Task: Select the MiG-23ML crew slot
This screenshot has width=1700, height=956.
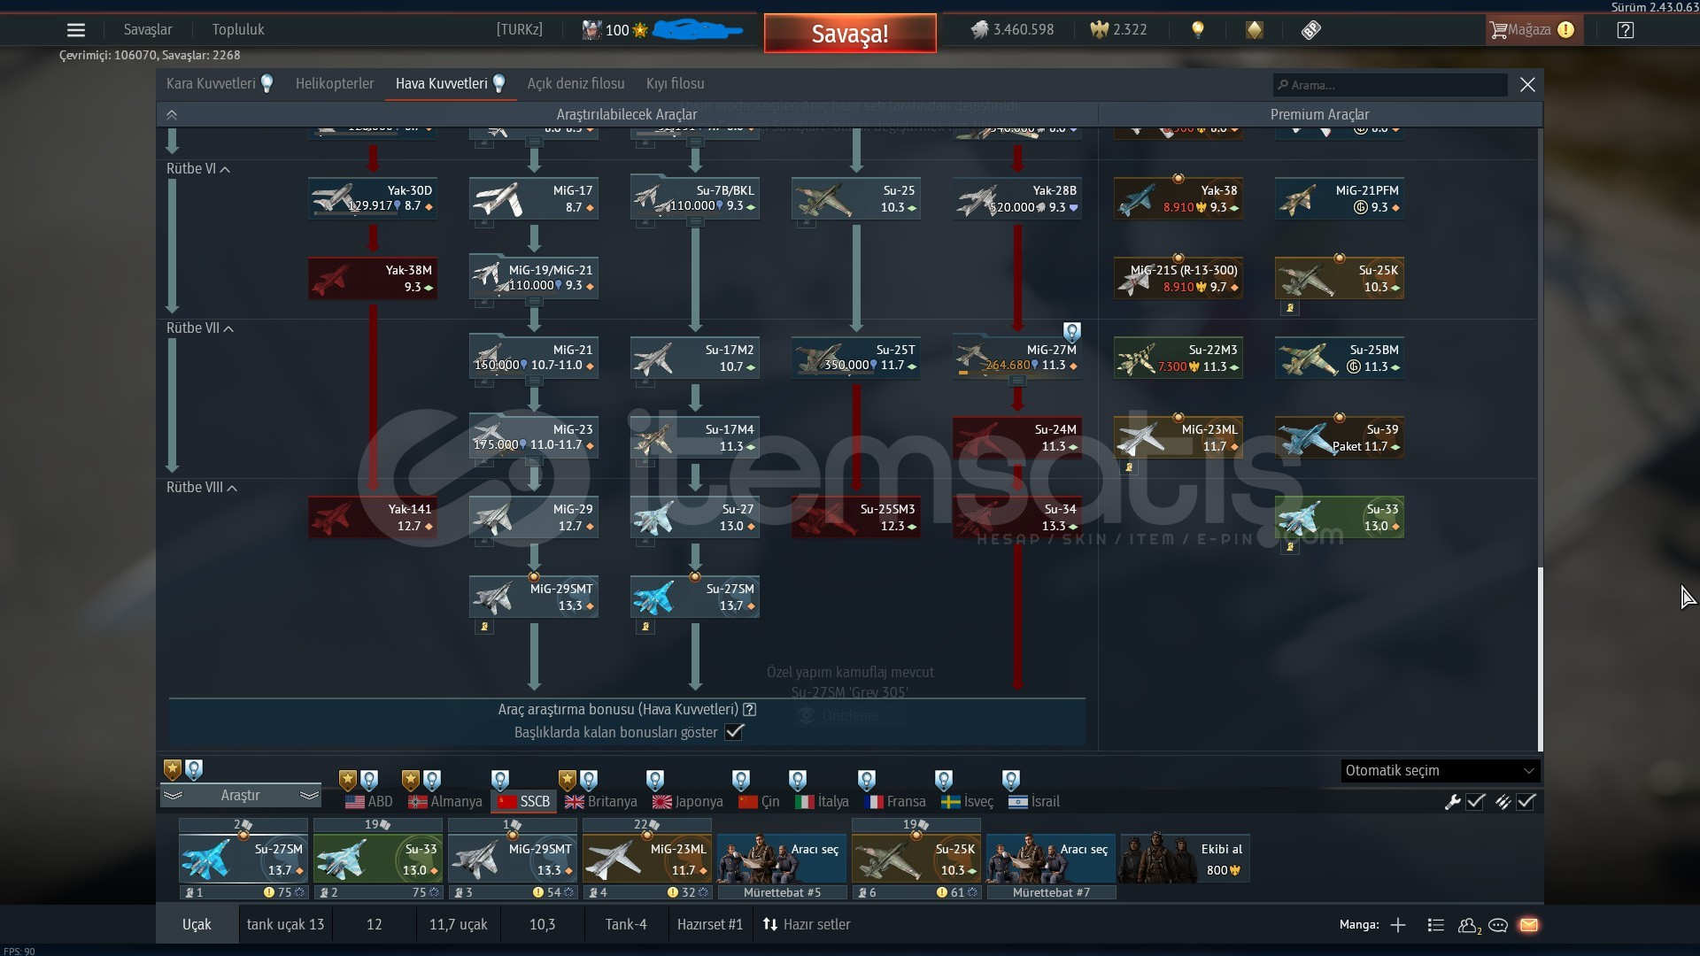Action: click(647, 859)
